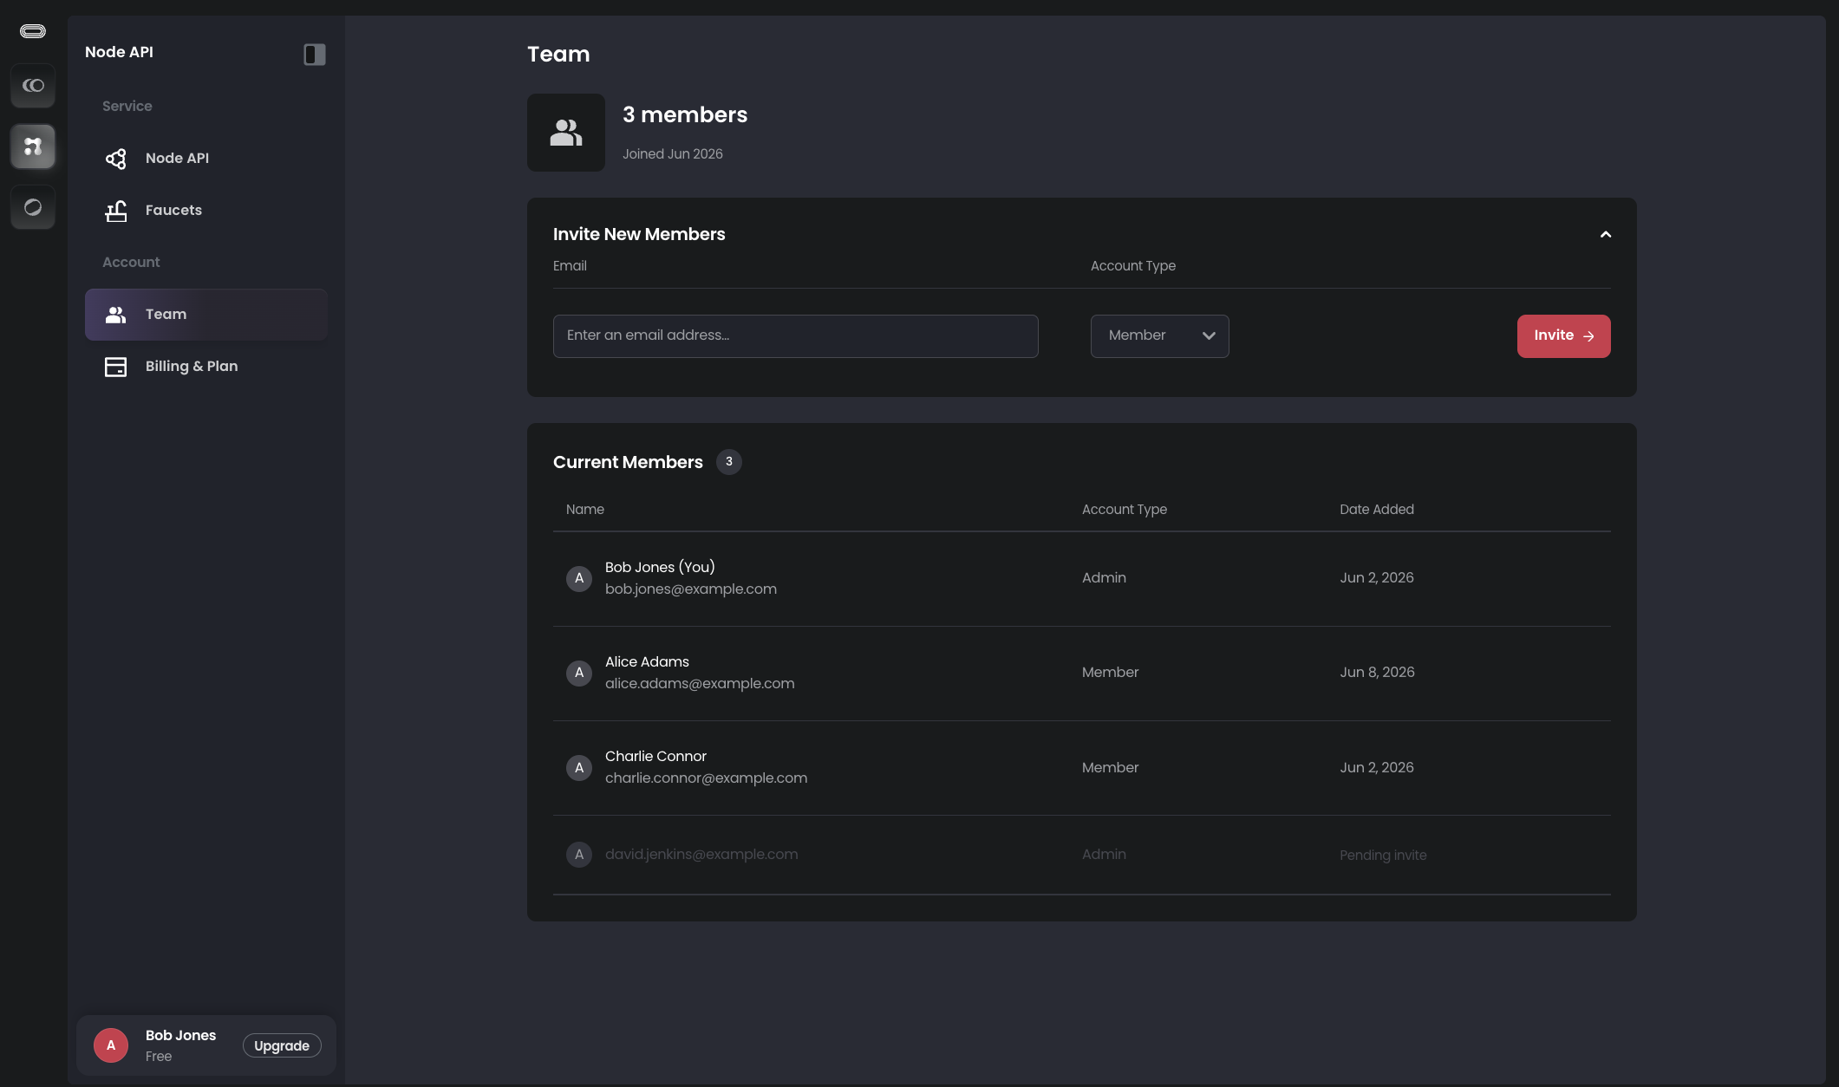
Task: Click the Current Members count badge
Action: tap(729, 462)
